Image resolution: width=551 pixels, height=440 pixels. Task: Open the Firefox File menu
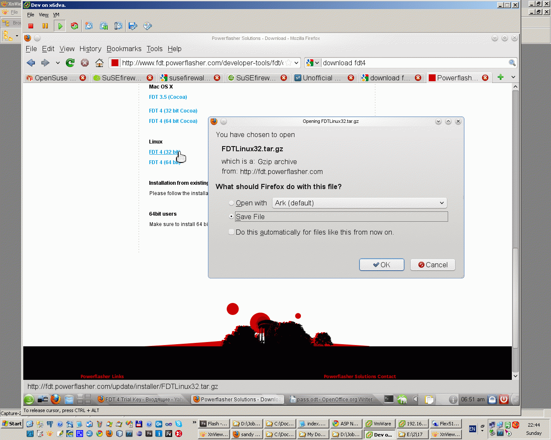31,49
